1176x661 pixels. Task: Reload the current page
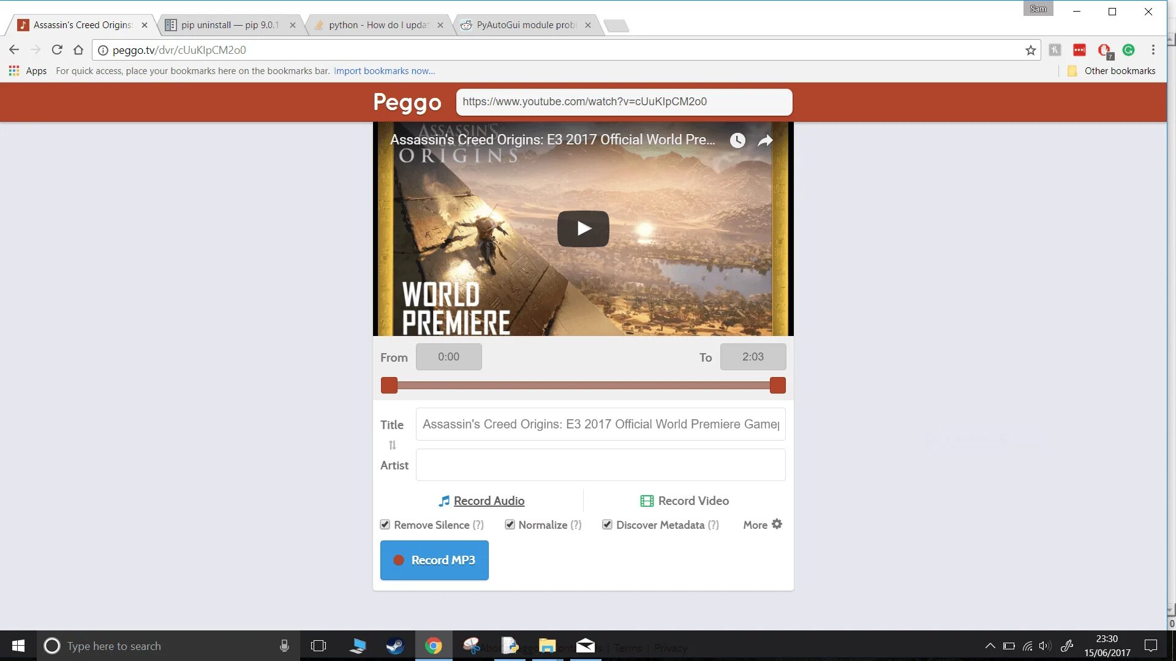pyautogui.click(x=57, y=50)
